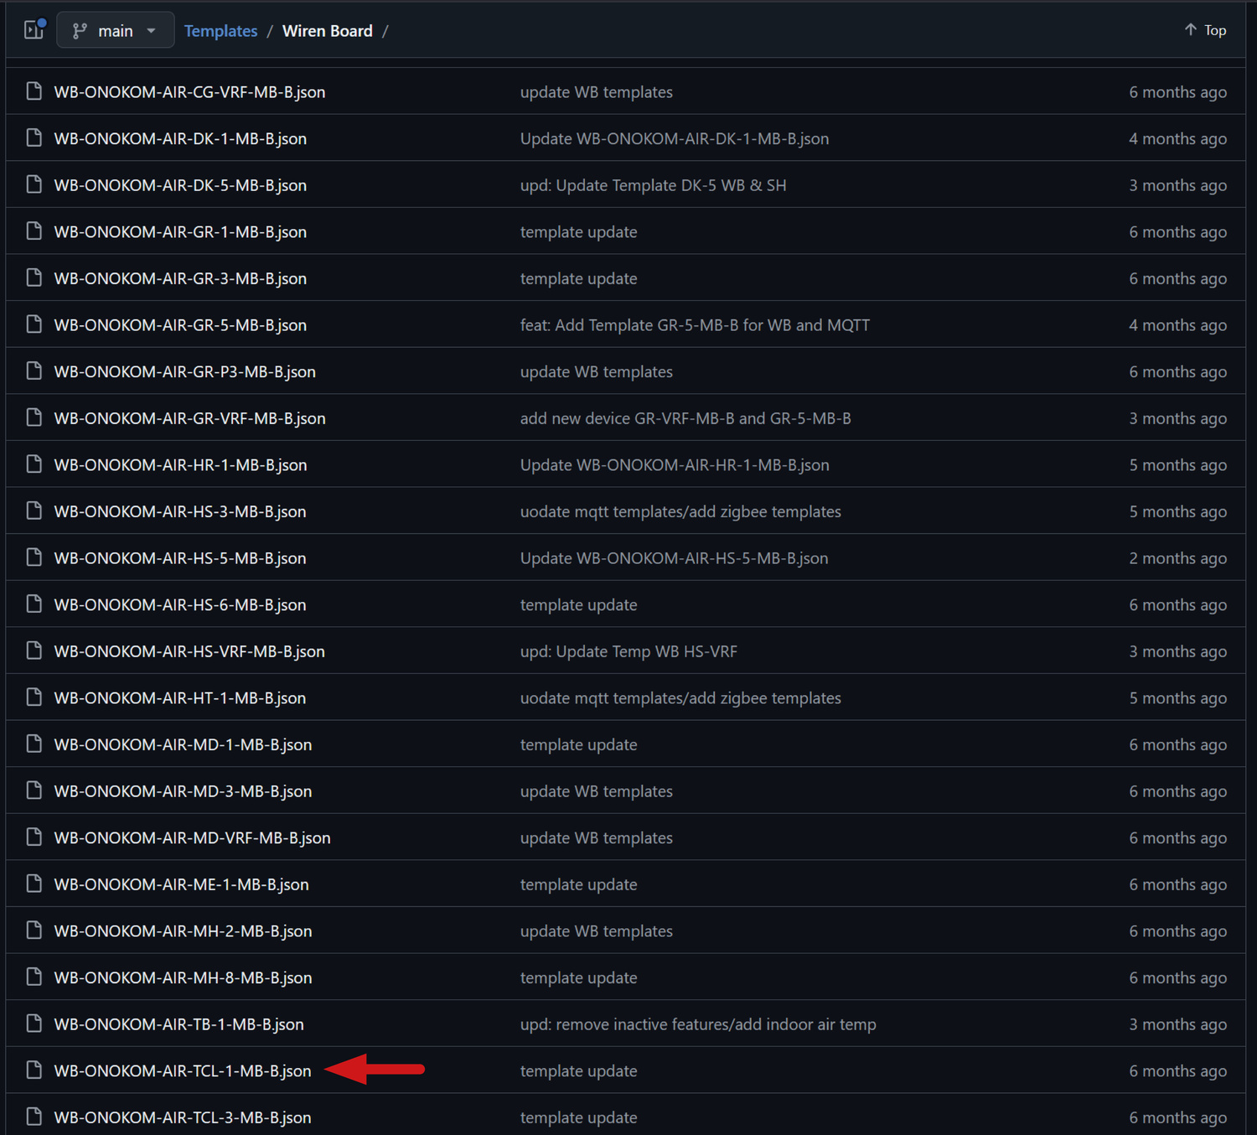The image size is (1257, 1135).
Task: Click file icon beside WB-ONOKOM-AIR-DK-5-MB-B.json
Action: tap(34, 184)
